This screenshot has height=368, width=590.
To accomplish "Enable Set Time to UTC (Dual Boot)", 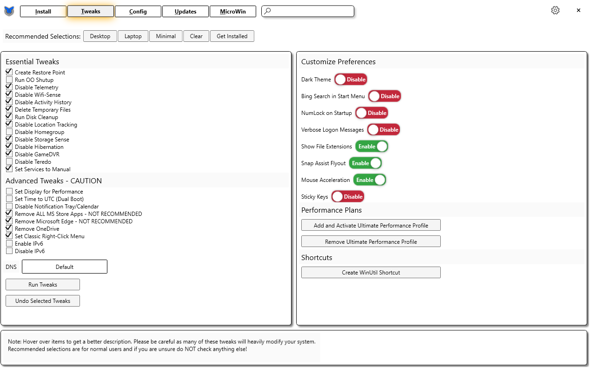I will tap(9, 199).
